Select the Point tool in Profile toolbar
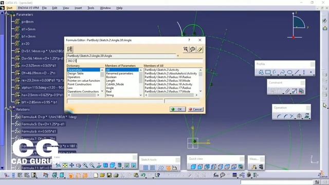329x185 pixels. point(311,72)
